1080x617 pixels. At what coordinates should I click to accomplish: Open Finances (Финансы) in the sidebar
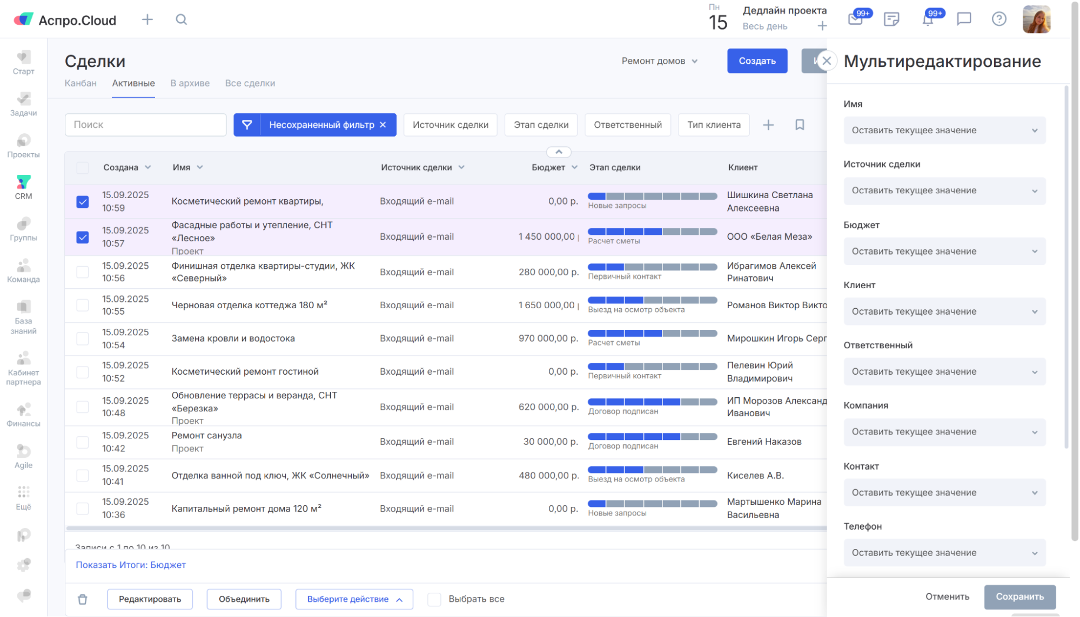[x=23, y=415]
